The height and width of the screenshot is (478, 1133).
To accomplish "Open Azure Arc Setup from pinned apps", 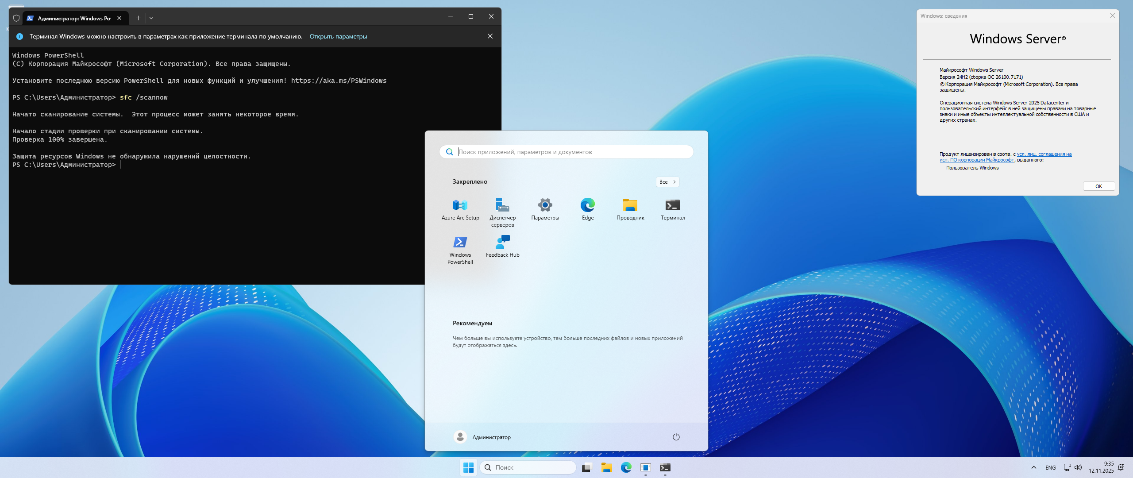I will pos(460,209).
